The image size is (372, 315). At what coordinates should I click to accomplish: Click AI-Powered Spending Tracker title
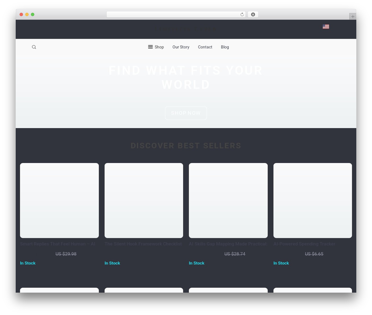click(304, 244)
